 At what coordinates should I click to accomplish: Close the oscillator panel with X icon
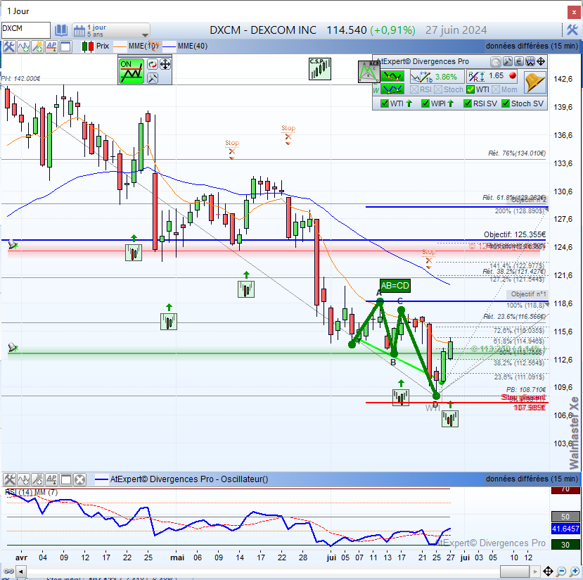pos(79,479)
